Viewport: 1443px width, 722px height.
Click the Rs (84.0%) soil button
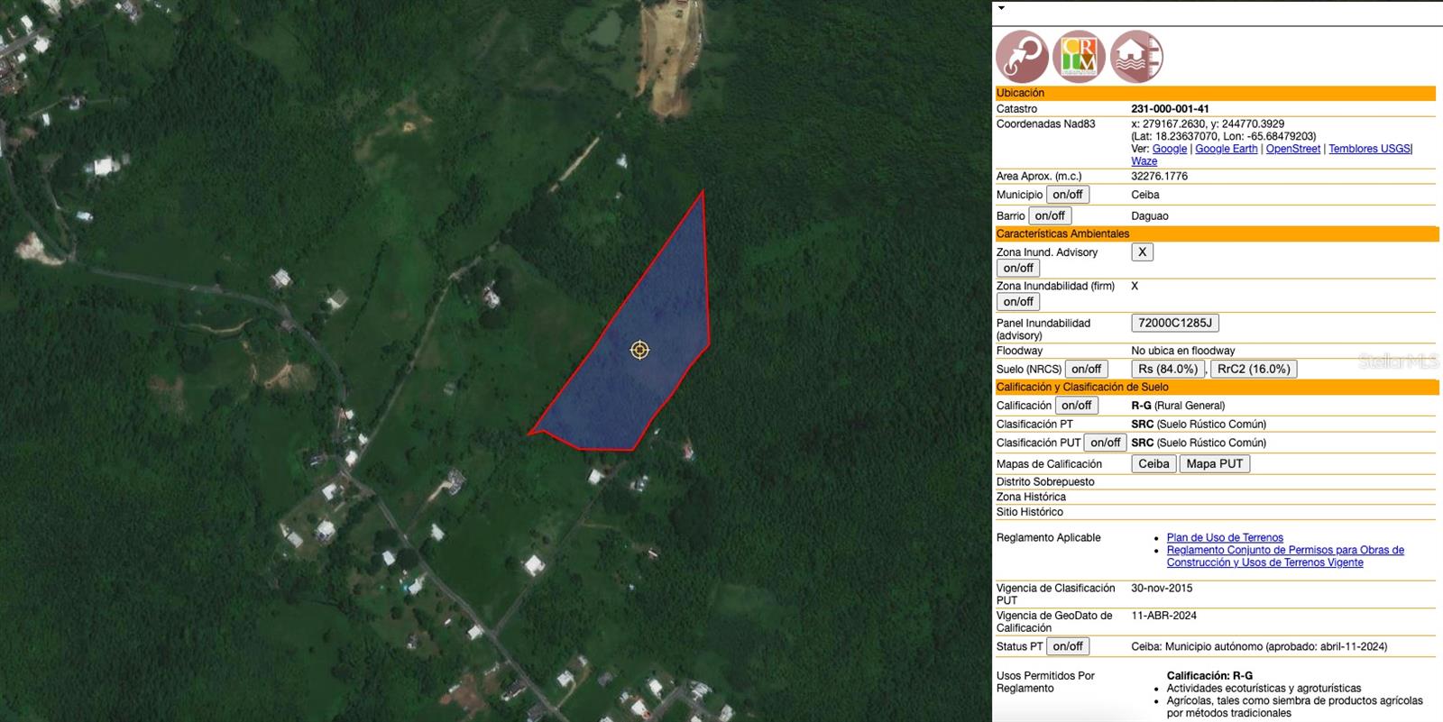[1168, 369]
